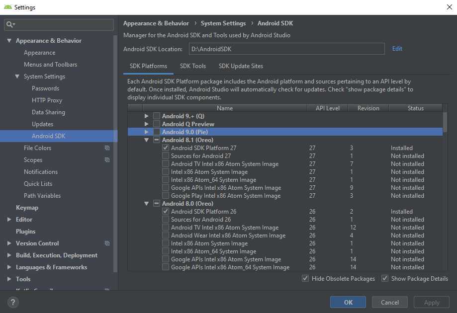Check Sources for Android 26
This screenshot has width=457, height=313.
(x=166, y=219)
